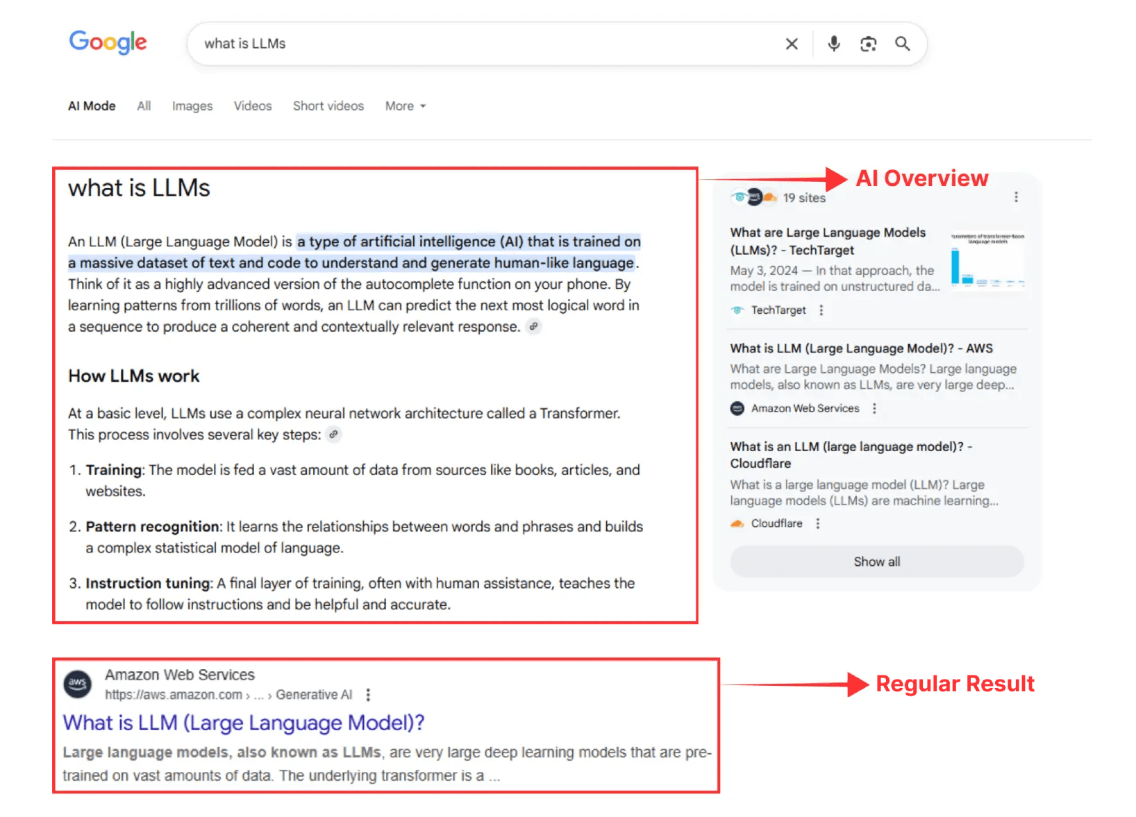Click 'TechTarget' source name label

(778, 310)
